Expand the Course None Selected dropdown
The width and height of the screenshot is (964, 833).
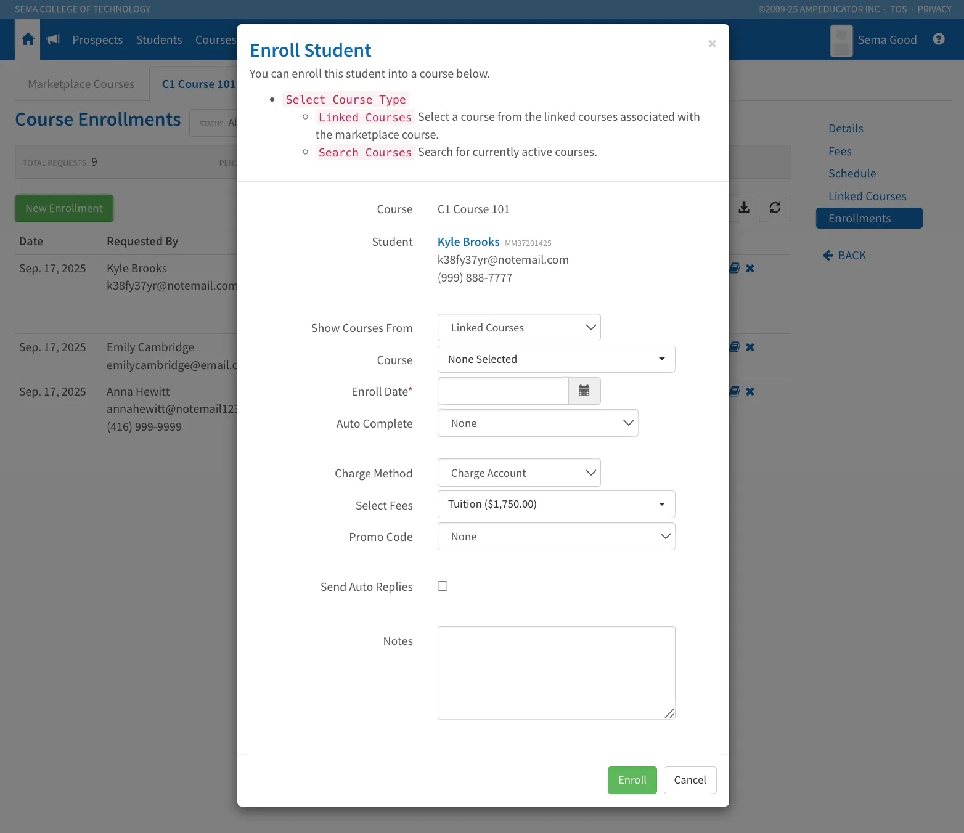[557, 359]
